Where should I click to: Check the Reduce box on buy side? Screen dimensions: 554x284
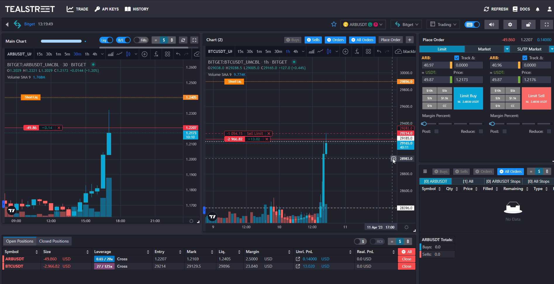tap(481, 131)
